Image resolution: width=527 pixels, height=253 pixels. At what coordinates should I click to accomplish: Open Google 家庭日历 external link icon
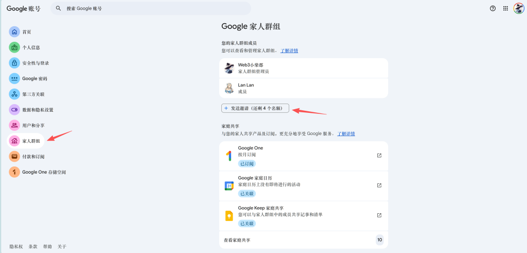point(379,185)
